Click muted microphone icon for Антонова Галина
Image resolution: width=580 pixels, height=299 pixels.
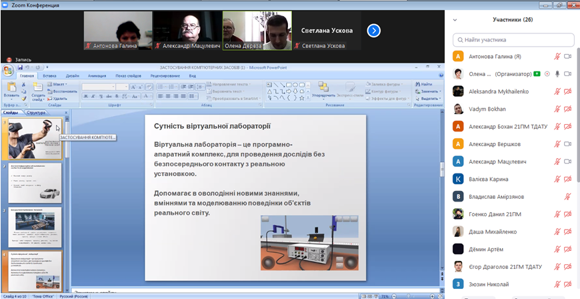(x=557, y=56)
